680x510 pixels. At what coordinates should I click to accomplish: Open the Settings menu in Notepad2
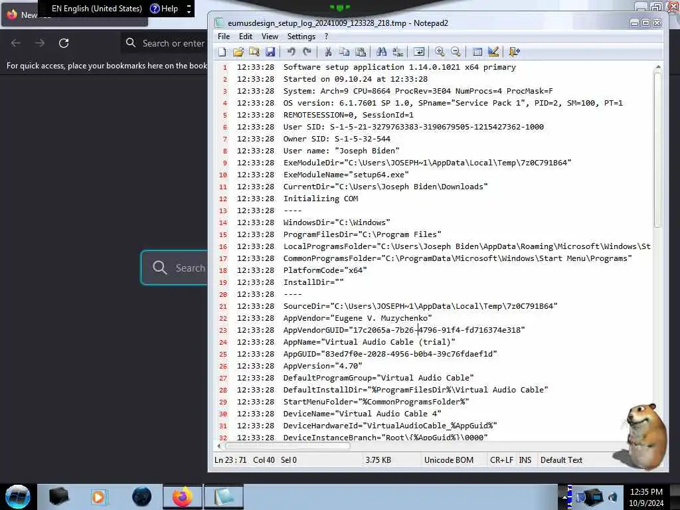tap(301, 37)
